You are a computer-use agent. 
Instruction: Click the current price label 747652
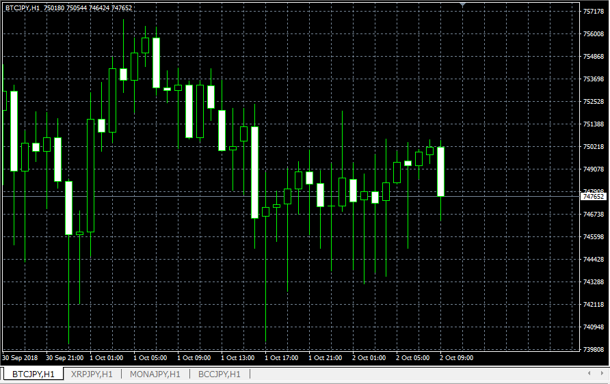594,197
